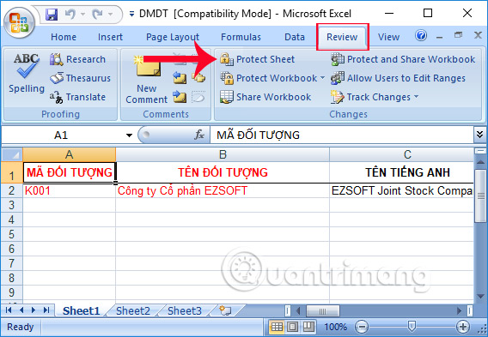The height and width of the screenshot is (337, 488).
Task: Open the Research pane icon
Action: click(57, 59)
